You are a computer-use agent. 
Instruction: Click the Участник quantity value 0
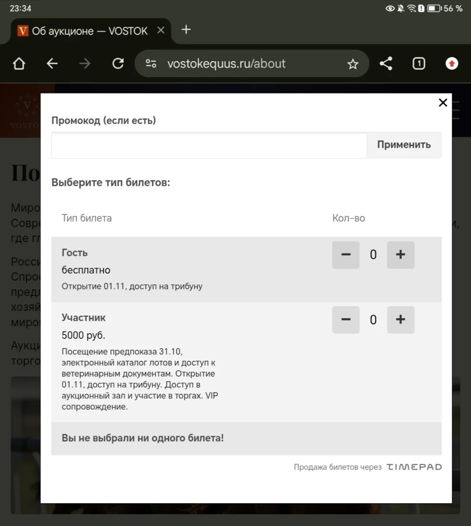(373, 320)
